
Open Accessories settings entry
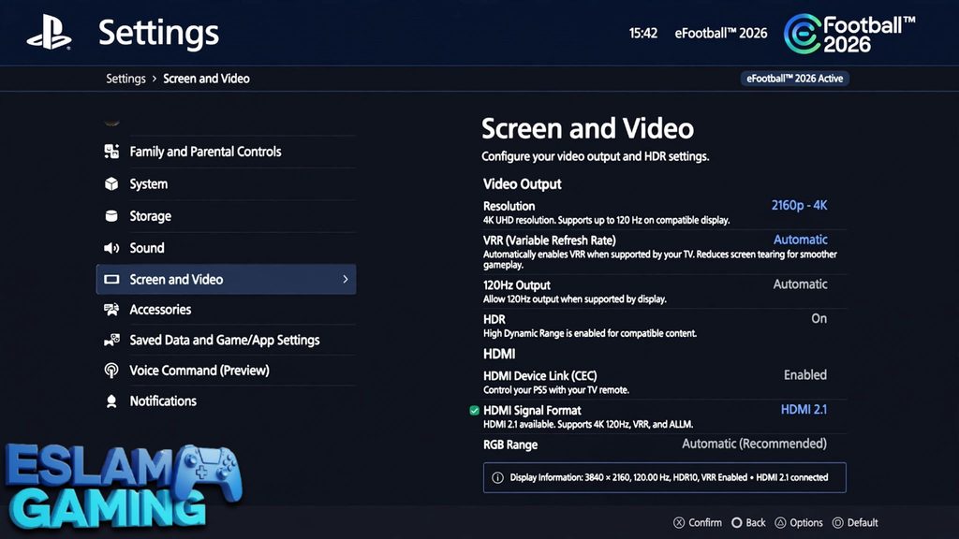click(227, 310)
